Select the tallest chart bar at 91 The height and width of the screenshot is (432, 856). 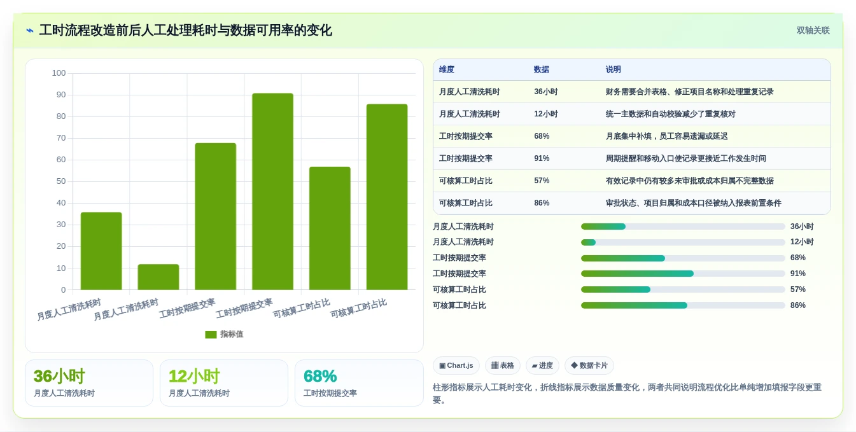tap(272, 192)
